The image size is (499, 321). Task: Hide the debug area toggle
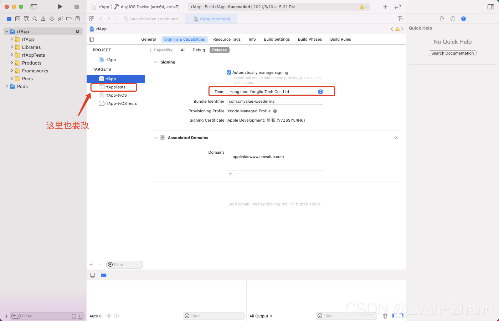(92, 275)
